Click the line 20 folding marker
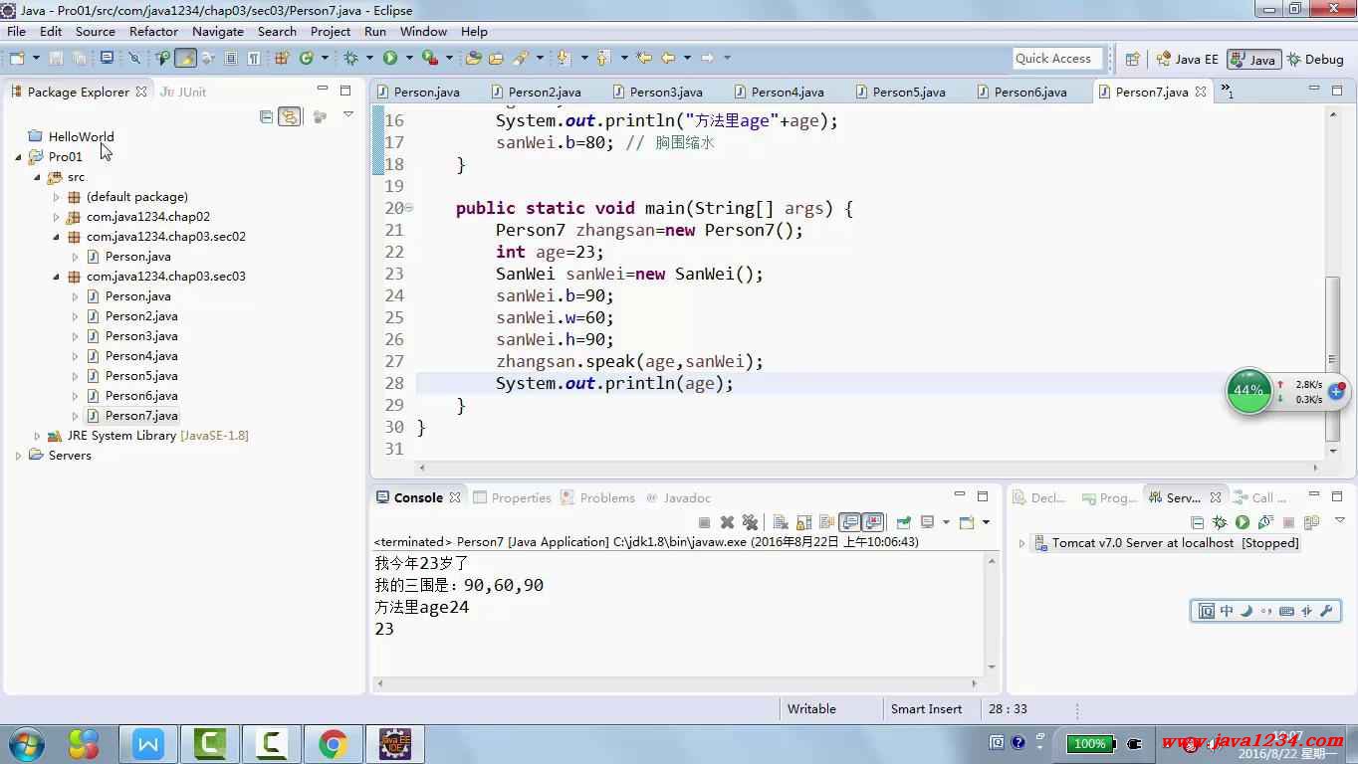Image resolution: width=1358 pixels, height=764 pixels. click(x=409, y=208)
